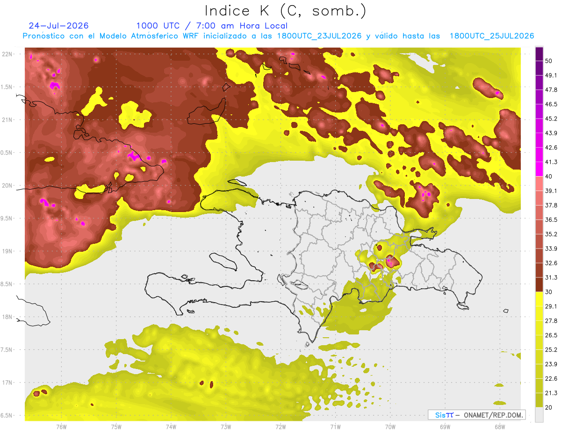This screenshot has width=561, height=433.
Task: Select latitude label '22N'
Action: (7, 54)
